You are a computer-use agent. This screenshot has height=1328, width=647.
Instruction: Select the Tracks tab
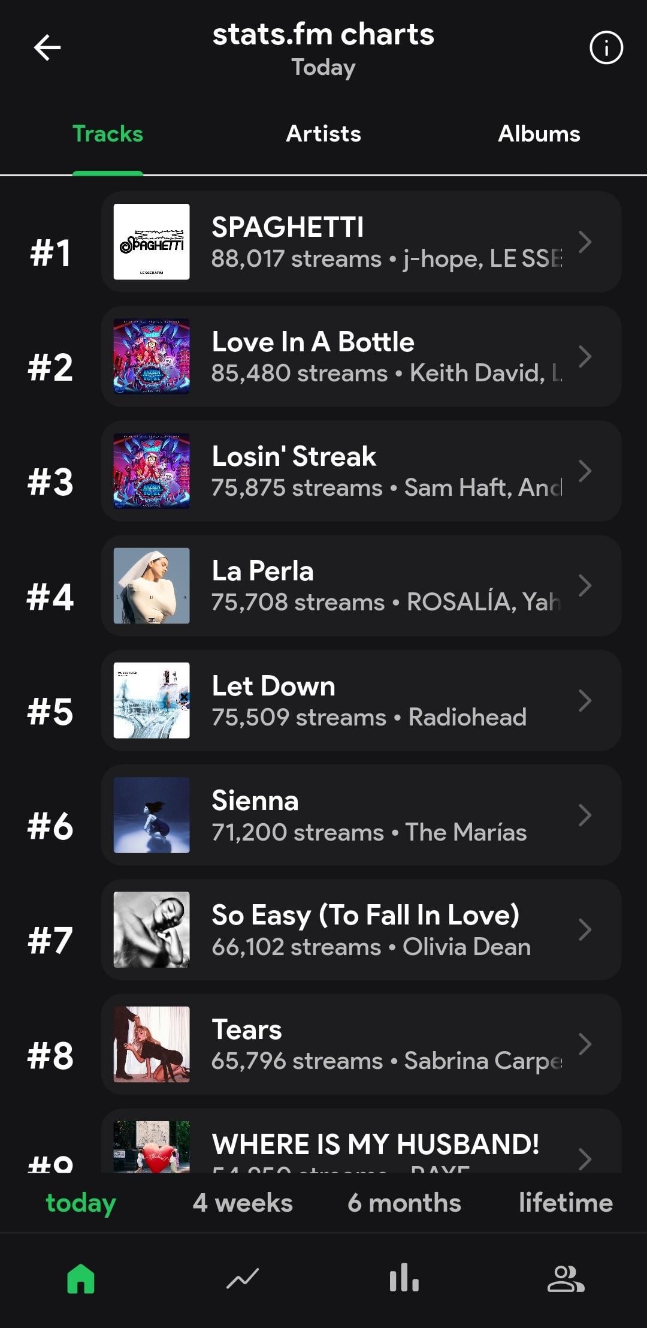(x=108, y=134)
